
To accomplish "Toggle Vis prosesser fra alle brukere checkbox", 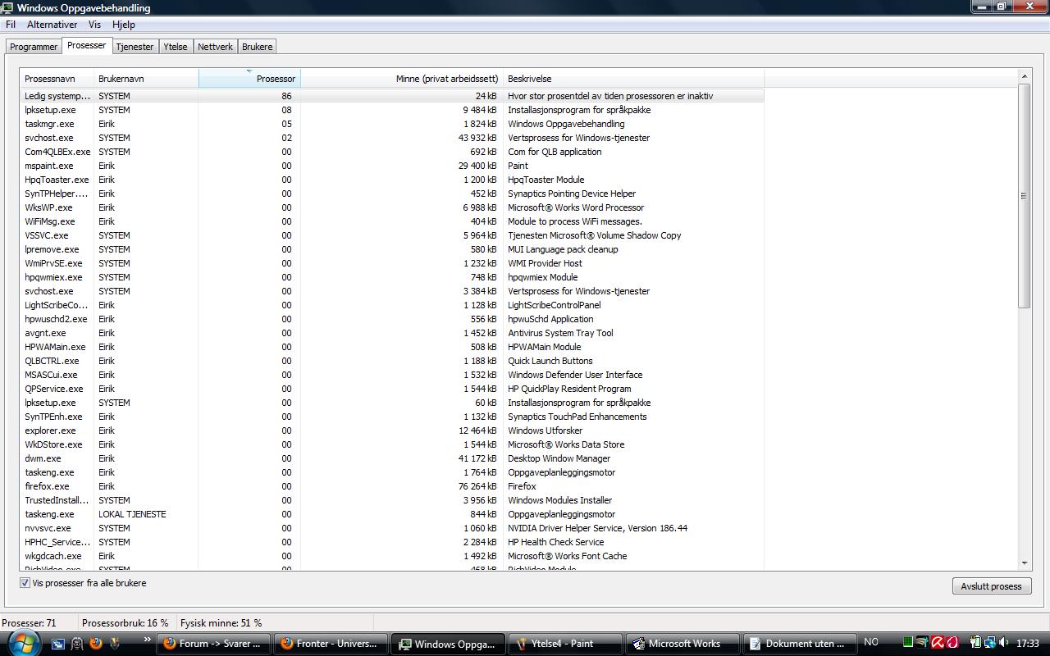I will [25, 583].
